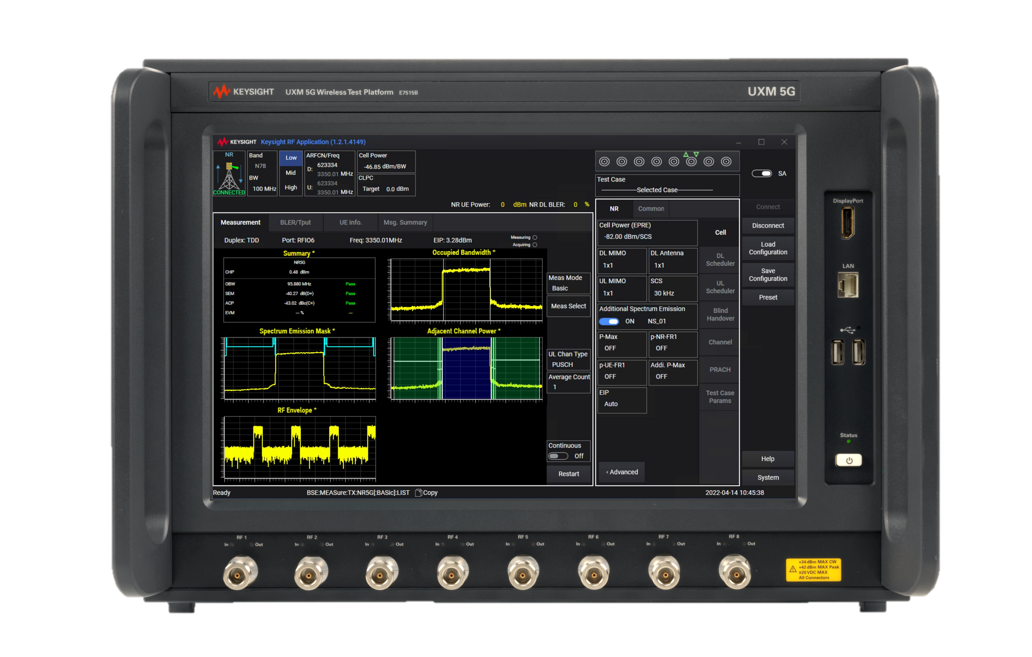Viewport: 1032px width, 657px height.
Task: Select the last RF port circle icon
Action: [x=726, y=162]
